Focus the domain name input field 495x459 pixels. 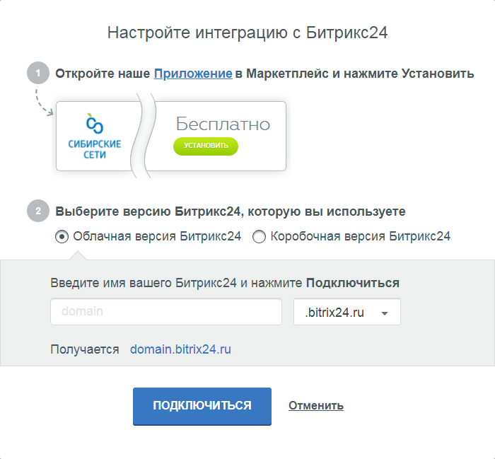click(166, 312)
